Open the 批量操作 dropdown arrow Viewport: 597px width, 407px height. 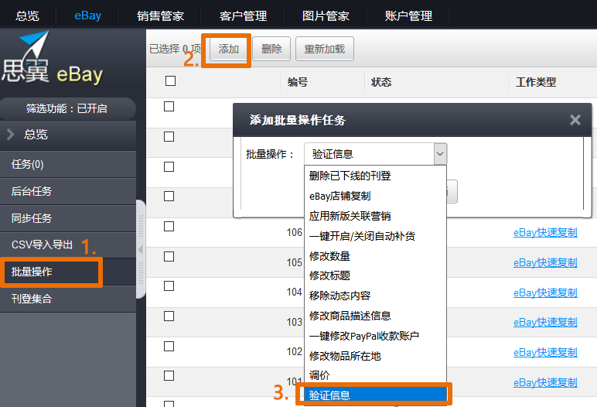click(440, 154)
